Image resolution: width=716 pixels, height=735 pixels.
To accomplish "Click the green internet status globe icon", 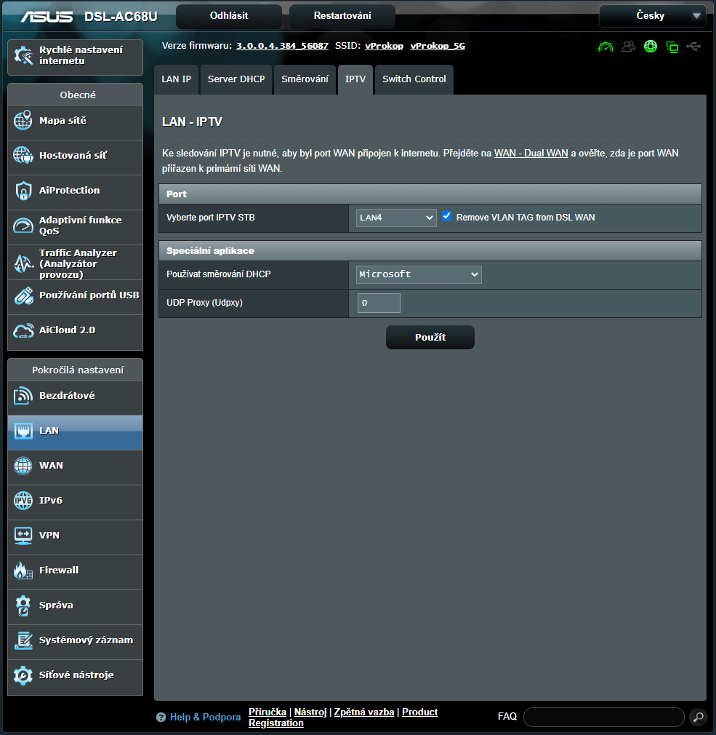I will click(x=651, y=47).
